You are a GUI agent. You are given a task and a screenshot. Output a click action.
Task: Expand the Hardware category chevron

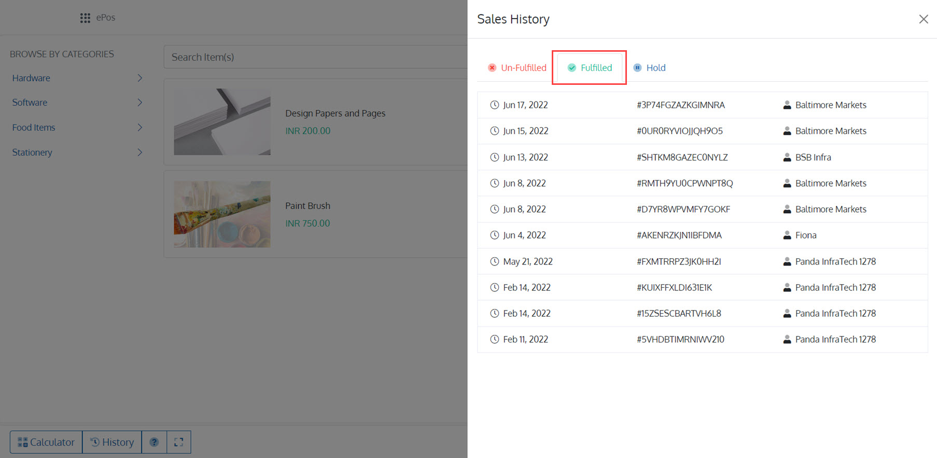click(x=139, y=78)
